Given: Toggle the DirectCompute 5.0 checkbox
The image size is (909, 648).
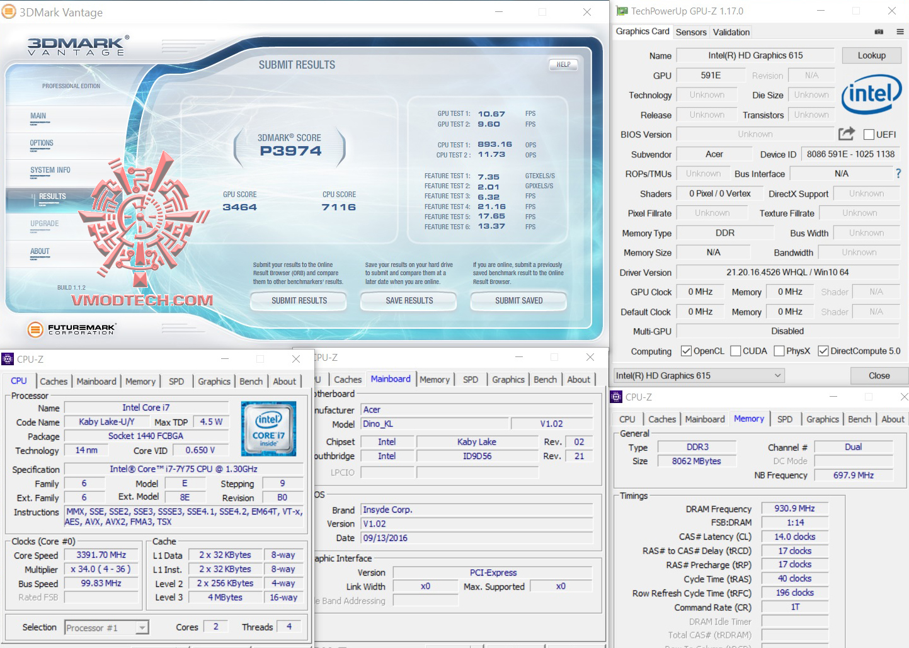Looking at the screenshot, I should point(823,351).
